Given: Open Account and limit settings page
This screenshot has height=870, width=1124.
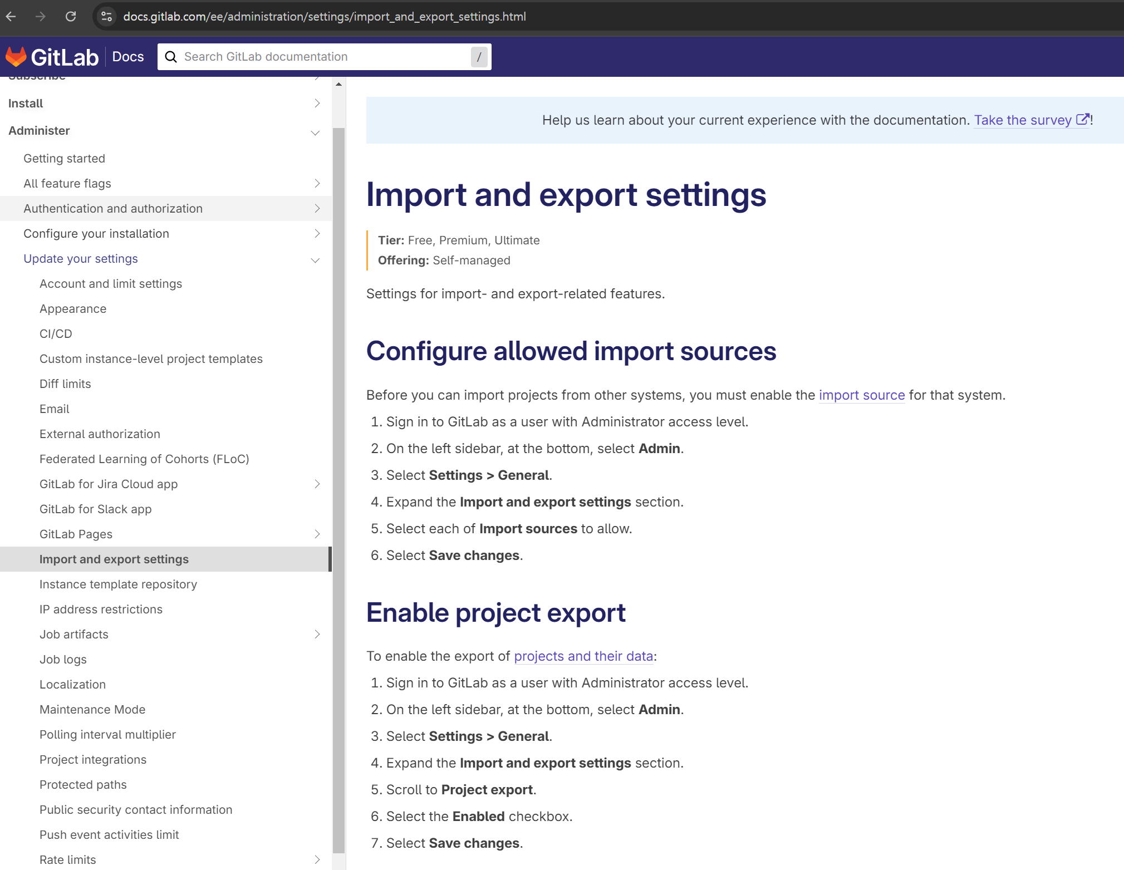Looking at the screenshot, I should [110, 284].
